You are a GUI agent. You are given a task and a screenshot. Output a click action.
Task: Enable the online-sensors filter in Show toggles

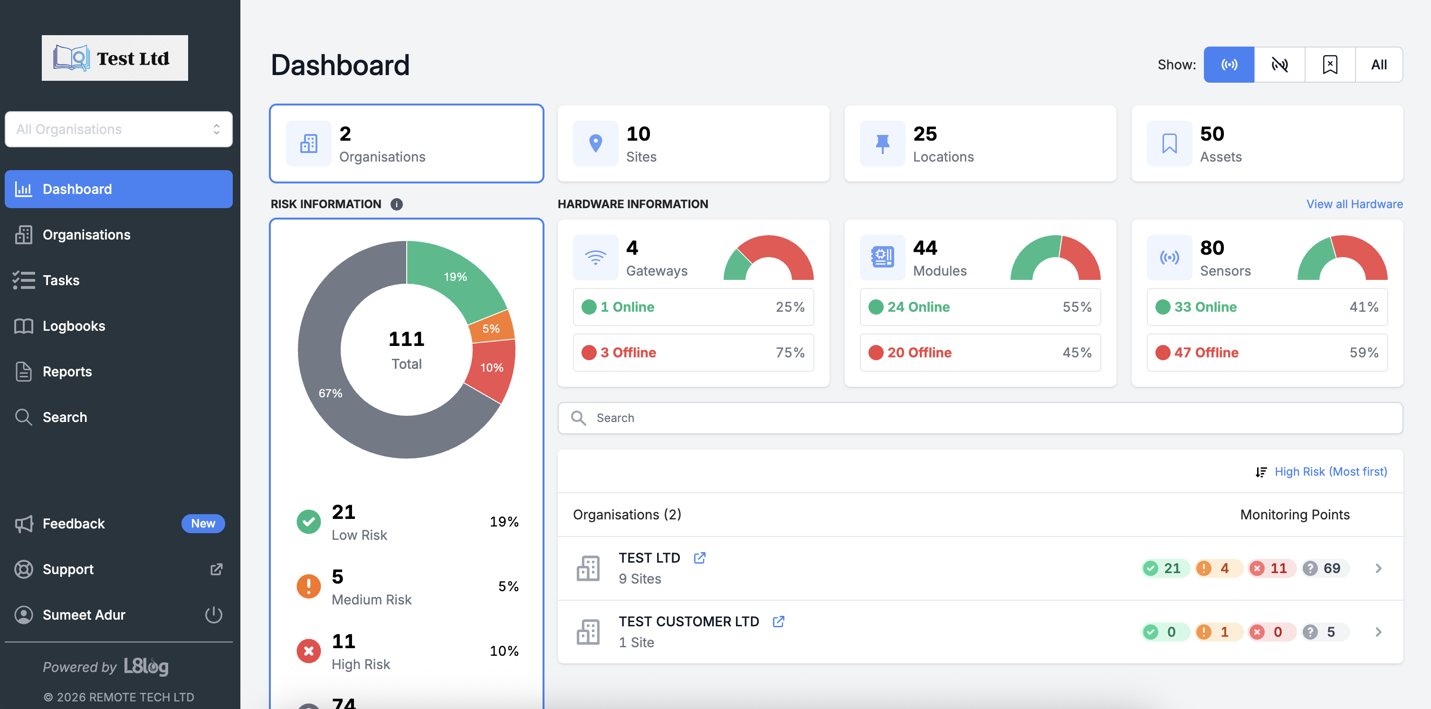(1229, 65)
